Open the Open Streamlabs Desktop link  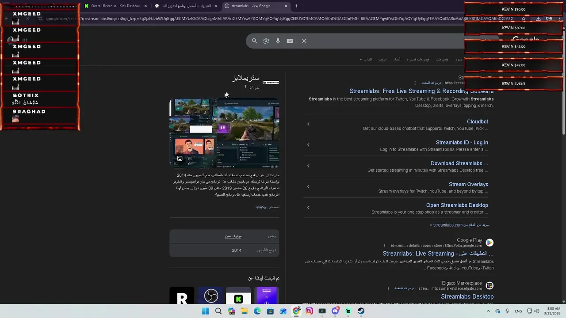click(457, 205)
